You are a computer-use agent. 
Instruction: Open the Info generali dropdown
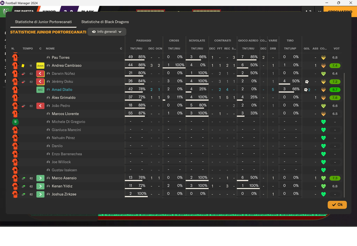tap(107, 32)
